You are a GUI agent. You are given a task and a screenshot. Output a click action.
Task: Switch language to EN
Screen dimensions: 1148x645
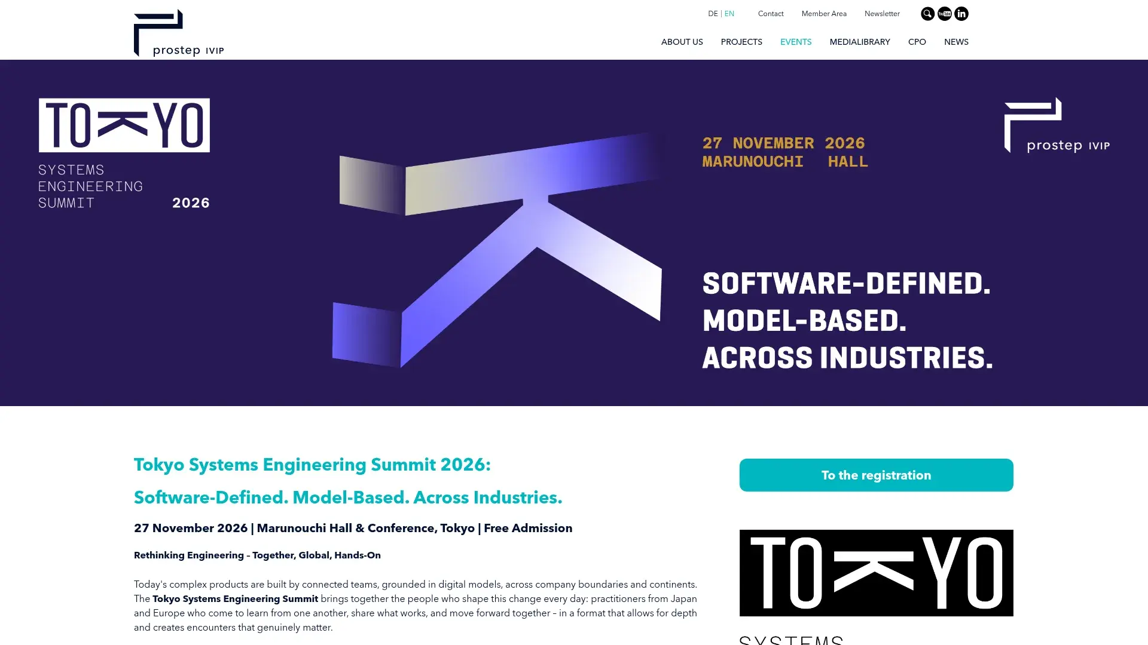(729, 14)
